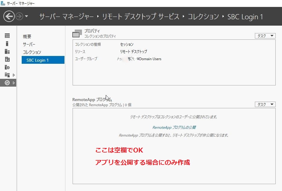The height and width of the screenshot is (191, 282).
Task: Select the Local Server sidebar icon
Action: click(7, 44)
